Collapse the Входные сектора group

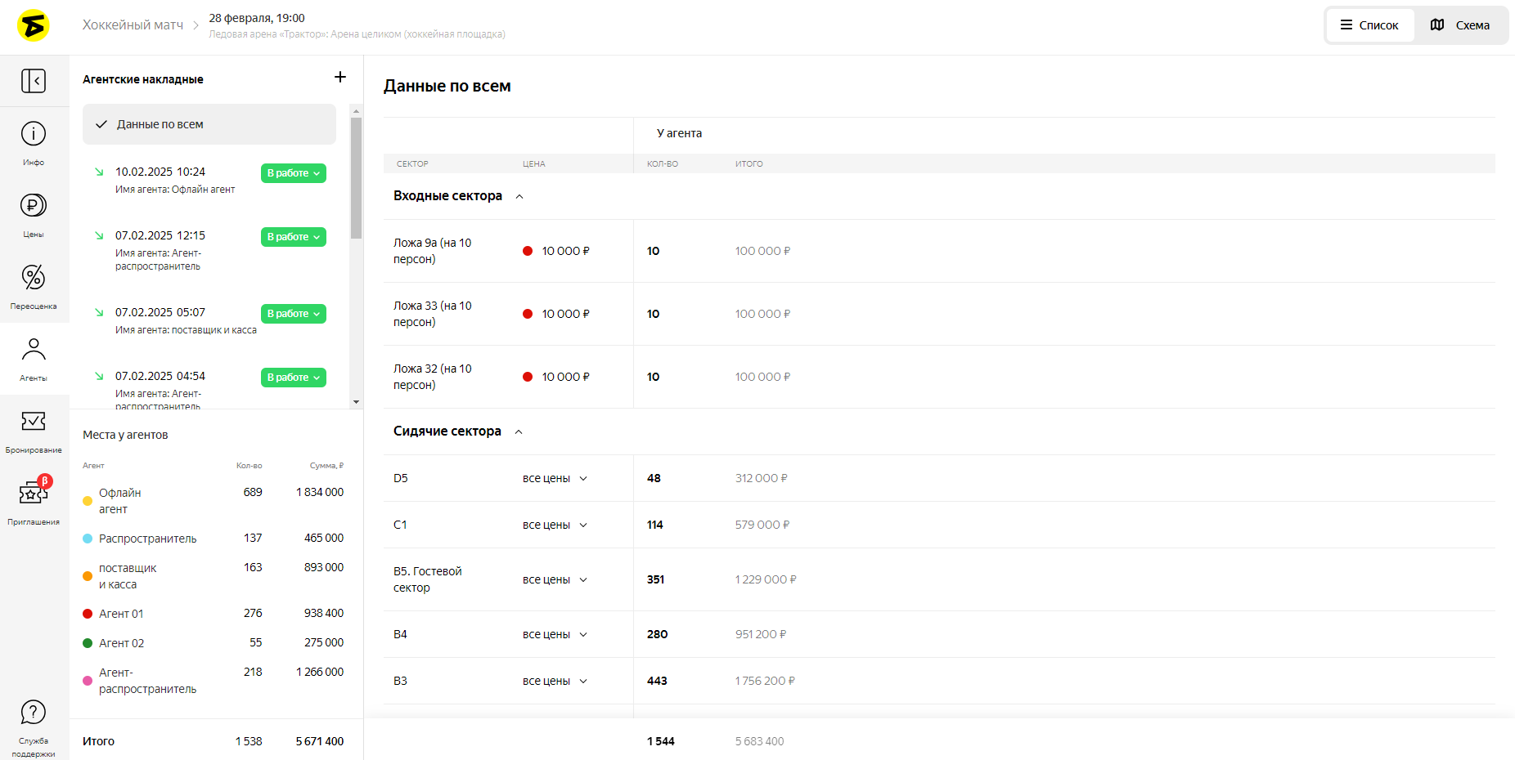coord(519,196)
